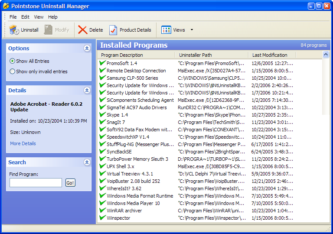Click the check icon for VoipBuster 2.08

click(103, 181)
